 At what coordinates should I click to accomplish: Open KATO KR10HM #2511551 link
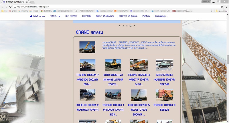point(164,80)
